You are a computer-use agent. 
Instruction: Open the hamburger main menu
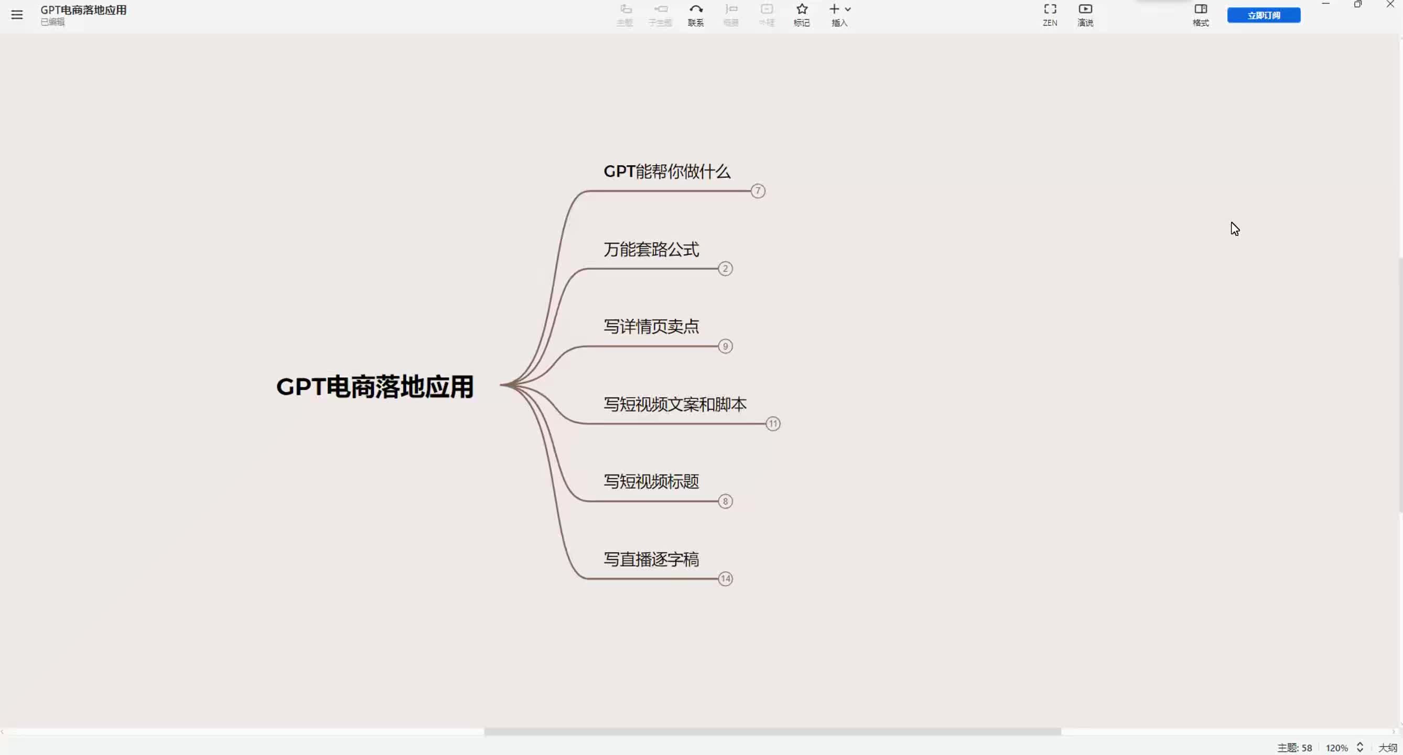click(17, 15)
